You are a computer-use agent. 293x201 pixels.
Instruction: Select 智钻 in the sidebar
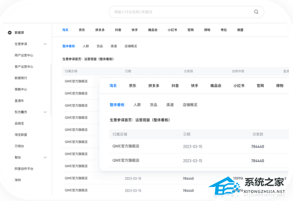point(18,157)
